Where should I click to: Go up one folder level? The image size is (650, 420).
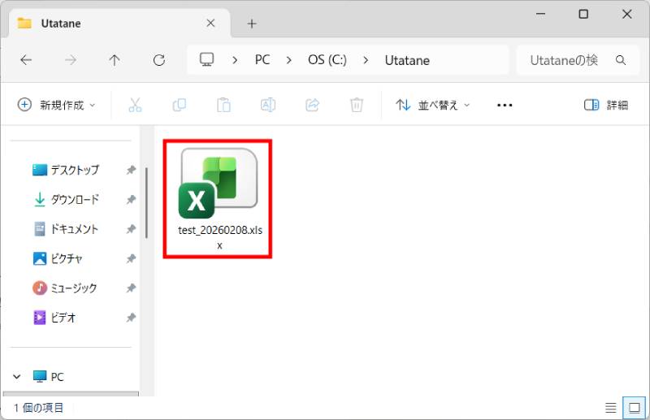(115, 60)
